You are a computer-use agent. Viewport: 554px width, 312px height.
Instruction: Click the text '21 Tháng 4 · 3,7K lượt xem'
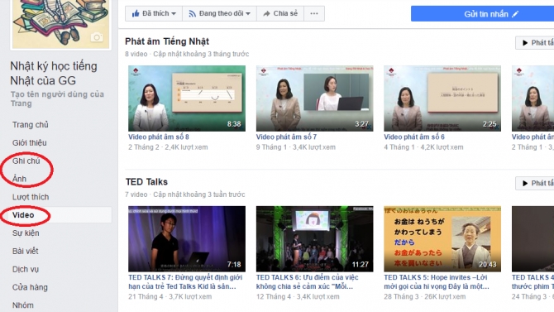[x=170, y=297]
